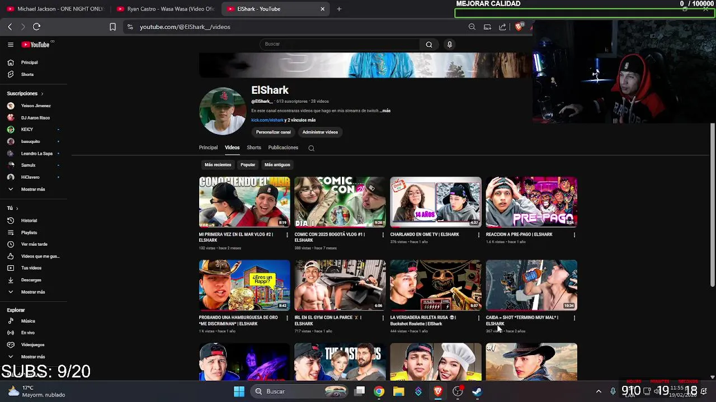This screenshot has height=402, width=716.
Task: Switch to Ryan Castro Wasa Wasa tab
Action: 166,9
